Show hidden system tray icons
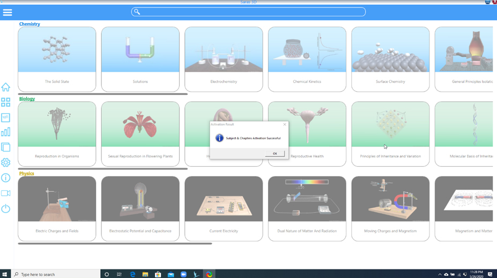The height and width of the screenshot is (278, 497). point(440,274)
